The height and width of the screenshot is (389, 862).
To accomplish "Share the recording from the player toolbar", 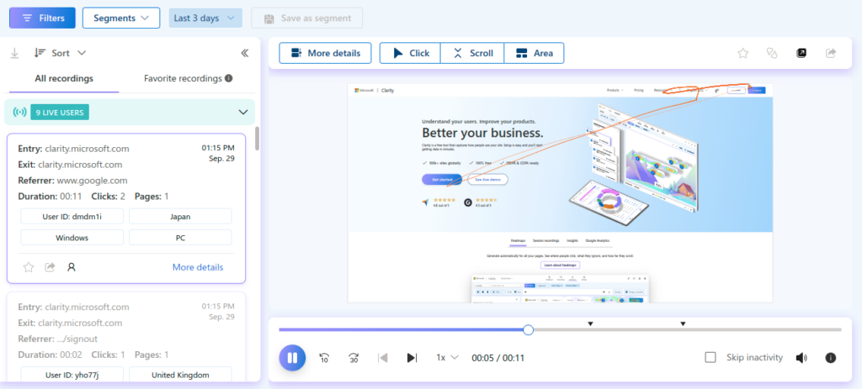I will tap(831, 53).
